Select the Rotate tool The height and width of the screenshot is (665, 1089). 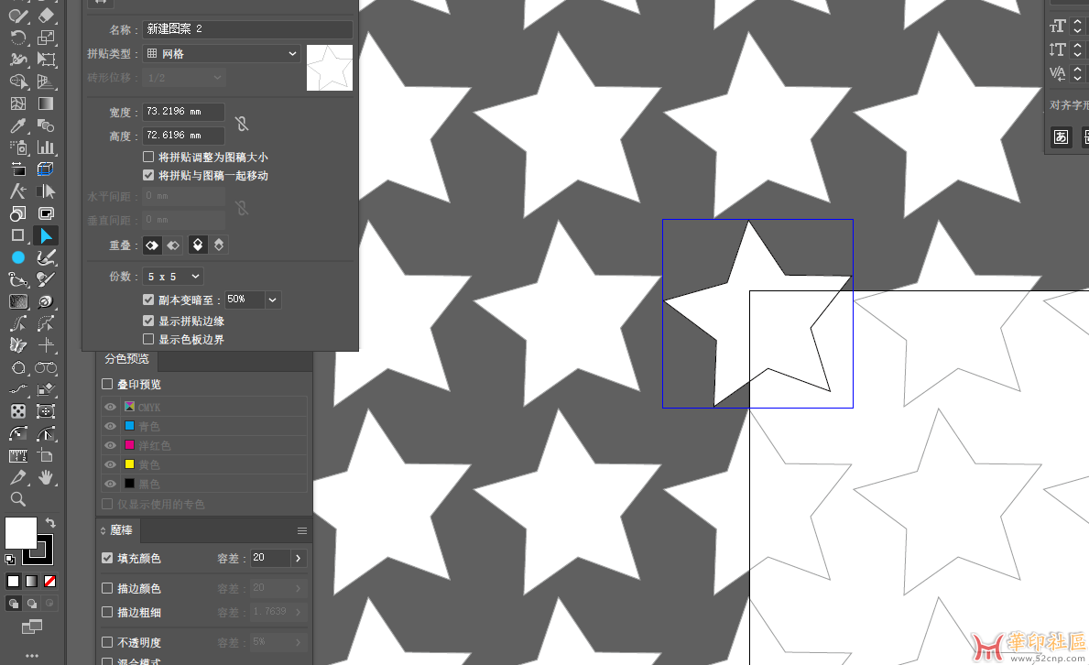[18, 38]
